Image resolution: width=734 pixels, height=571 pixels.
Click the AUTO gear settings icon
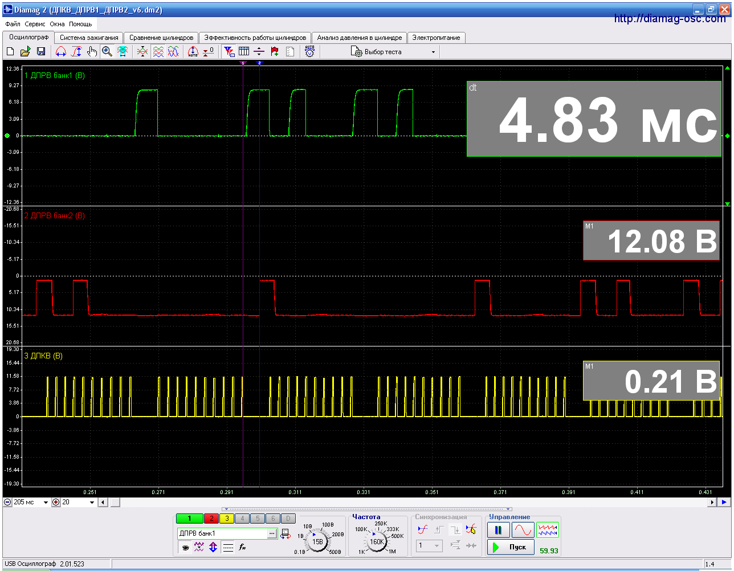coord(309,52)
